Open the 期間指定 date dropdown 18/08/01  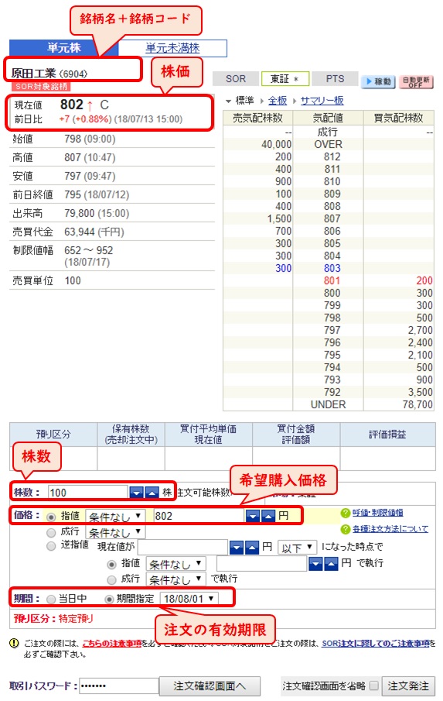(x=189, y=599)
